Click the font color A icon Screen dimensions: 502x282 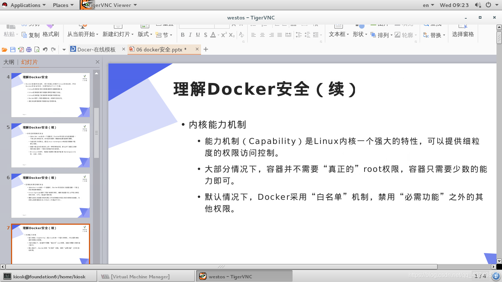[213, 35]
